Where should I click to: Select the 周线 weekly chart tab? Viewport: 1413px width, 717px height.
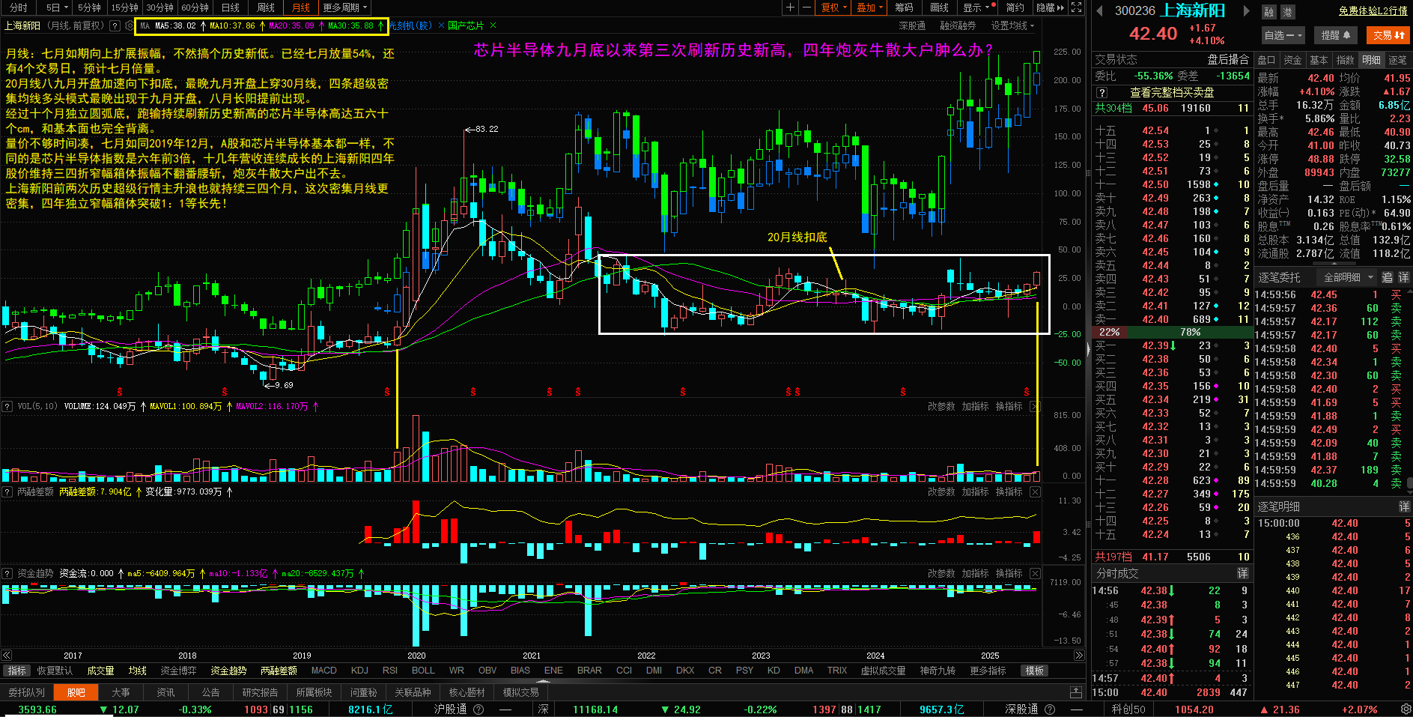point(266,7)
